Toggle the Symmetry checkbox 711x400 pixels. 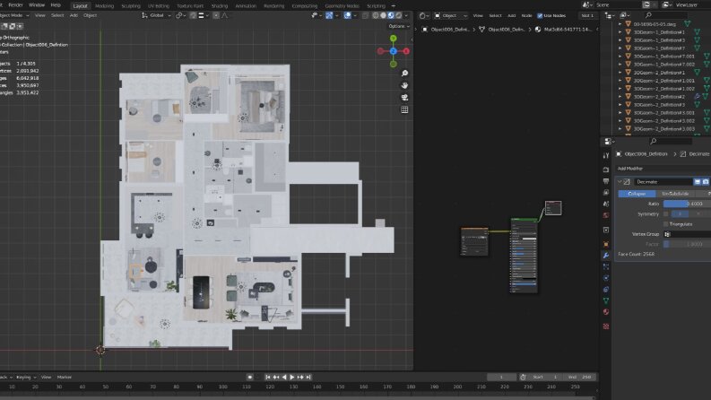pos(665,213)
